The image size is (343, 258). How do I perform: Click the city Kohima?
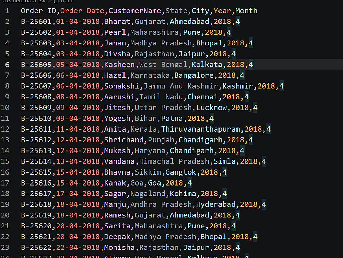pos(183,193)
